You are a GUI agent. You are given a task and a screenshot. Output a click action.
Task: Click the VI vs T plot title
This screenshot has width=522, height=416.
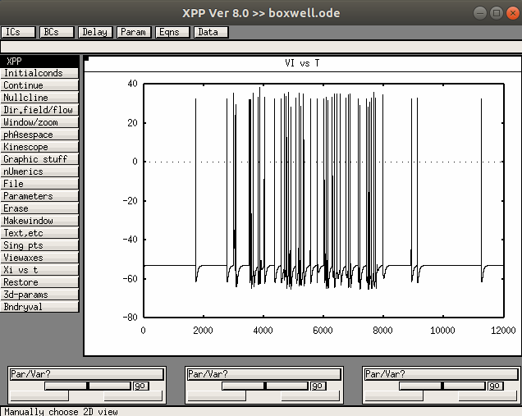302,63
